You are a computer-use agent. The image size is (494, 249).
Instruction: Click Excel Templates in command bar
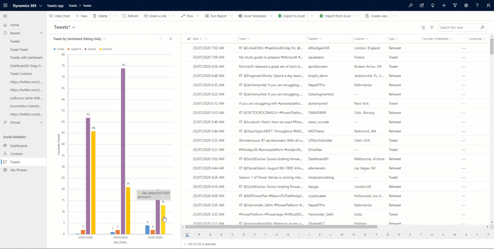pyautogui.click(x=252, y=16)
